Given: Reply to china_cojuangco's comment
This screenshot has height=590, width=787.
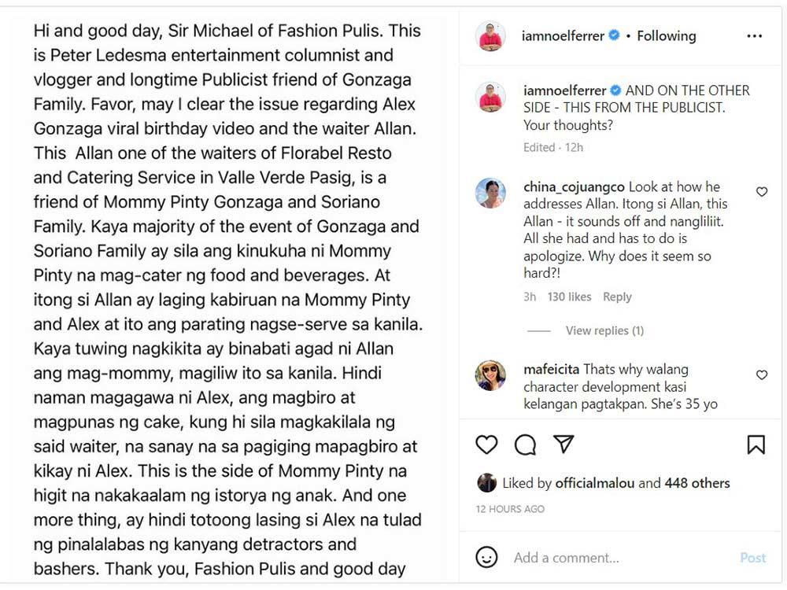Looking at the screenshot, I should point(617,297).
